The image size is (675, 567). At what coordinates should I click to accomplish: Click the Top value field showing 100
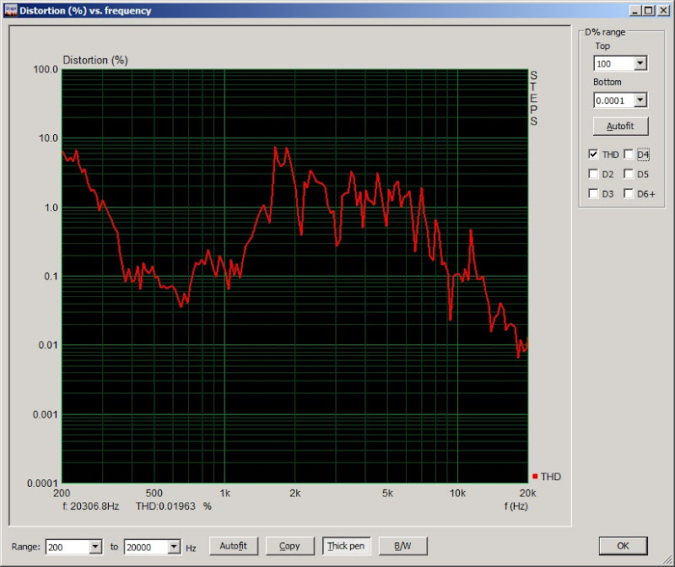click(x=614, y=64)
